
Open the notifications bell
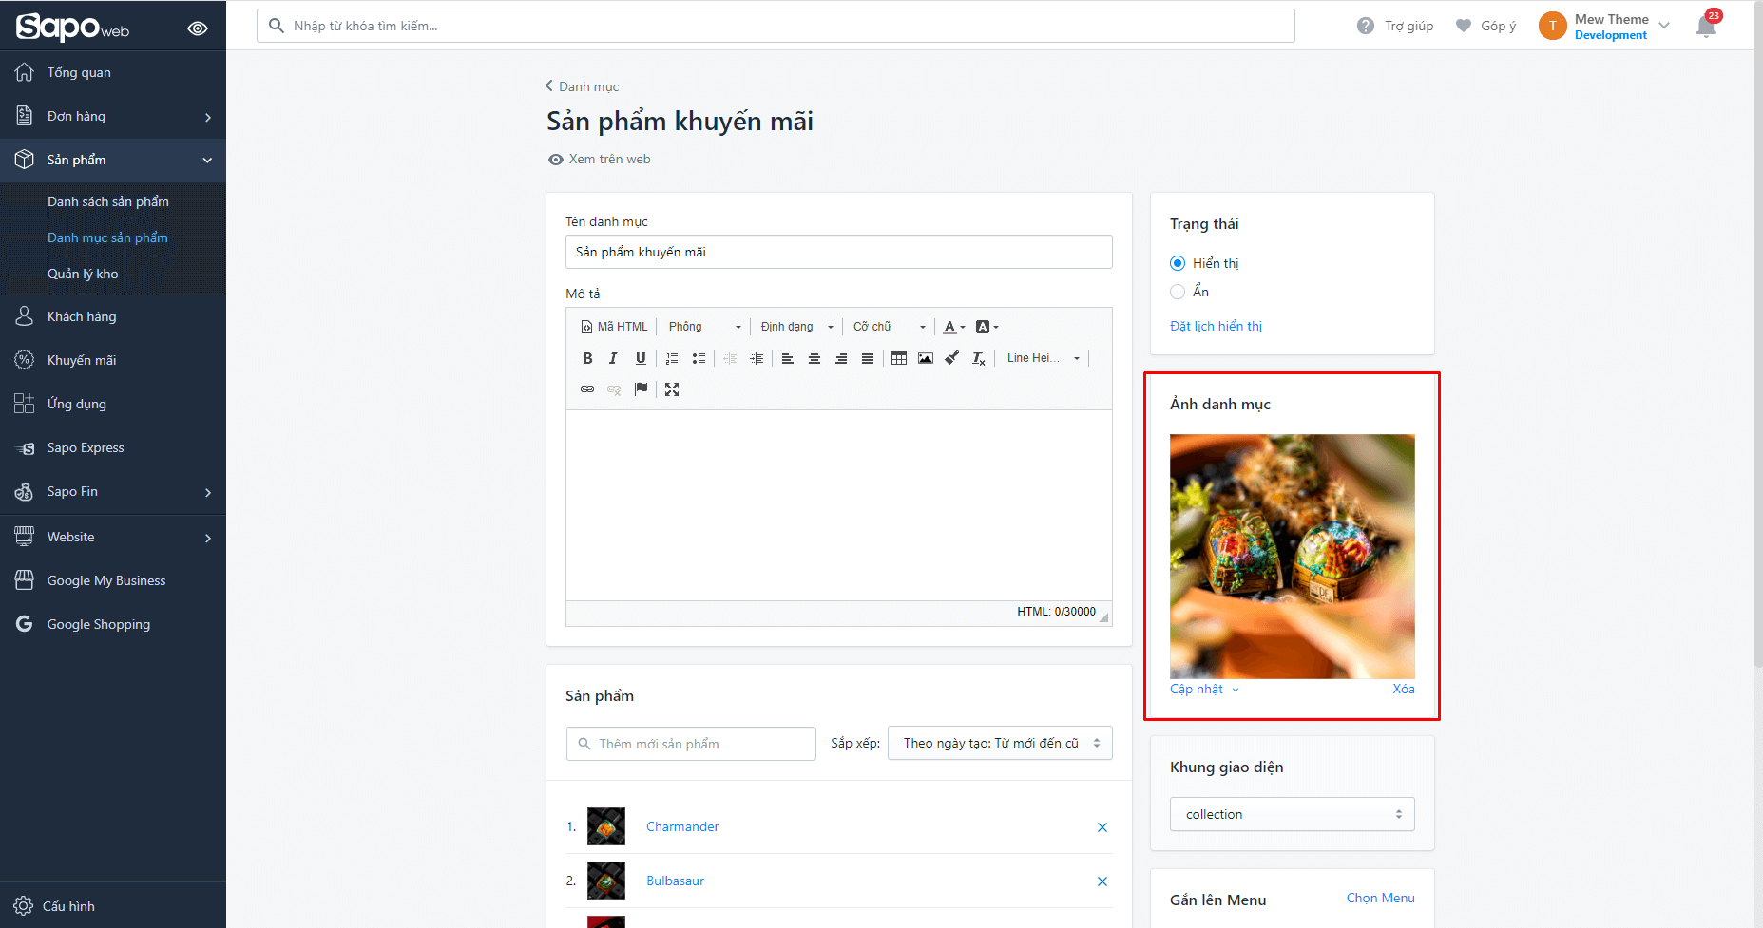[x=1707, y=26]
